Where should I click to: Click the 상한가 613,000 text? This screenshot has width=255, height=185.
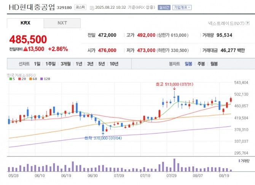tap(172, 35)
